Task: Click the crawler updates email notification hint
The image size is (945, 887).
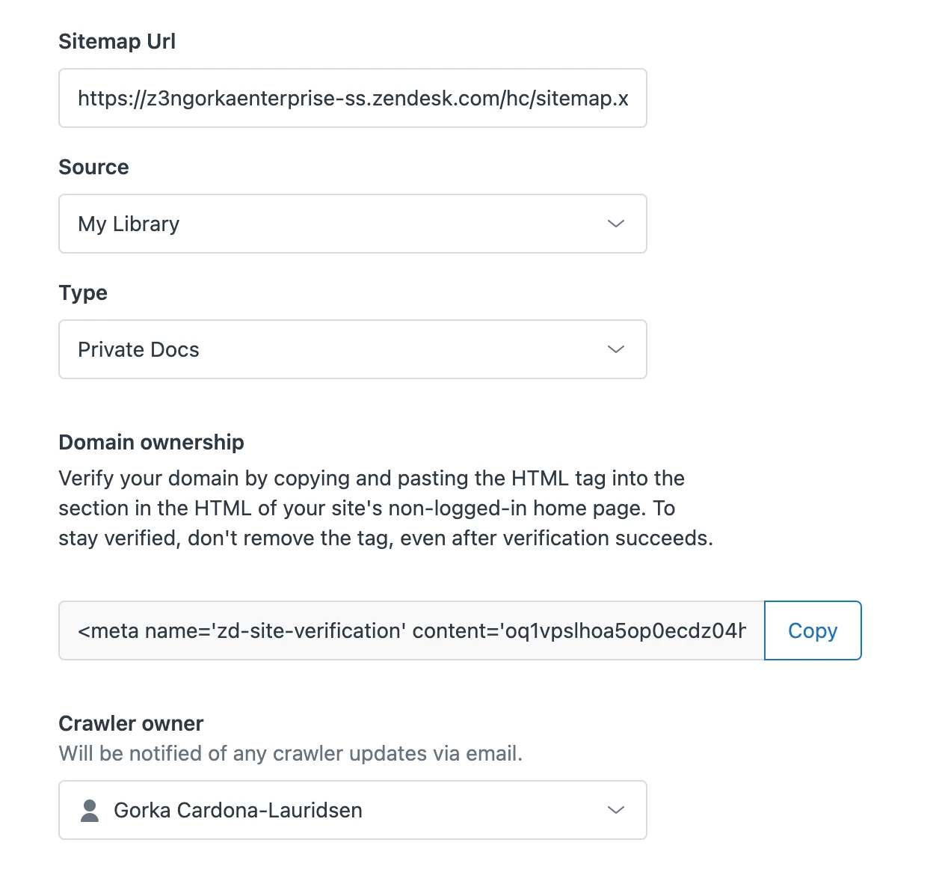Action: click(x=290, y=753)
